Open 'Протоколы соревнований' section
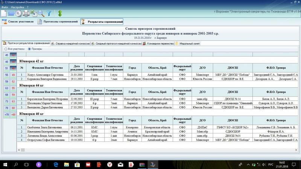This screenshot has width=301, height=169. (58, 22)
